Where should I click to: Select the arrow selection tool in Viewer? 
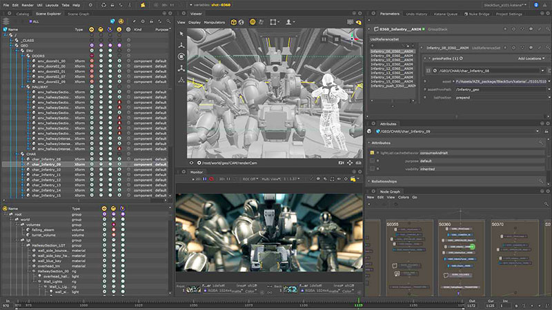pos(181,33)
